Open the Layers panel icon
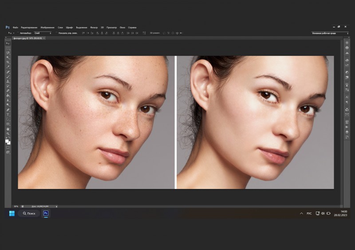This screenshot has width=355, height=250. 347,132
